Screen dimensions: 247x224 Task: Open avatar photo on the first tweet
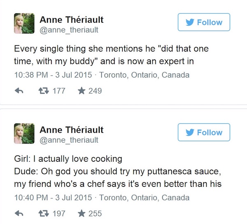click(24, 24)
